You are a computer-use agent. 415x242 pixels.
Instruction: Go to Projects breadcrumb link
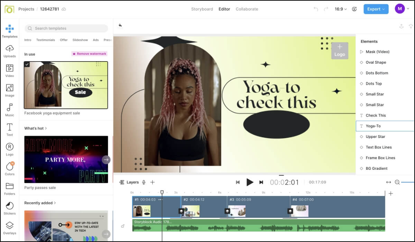[x=26, y=9]
